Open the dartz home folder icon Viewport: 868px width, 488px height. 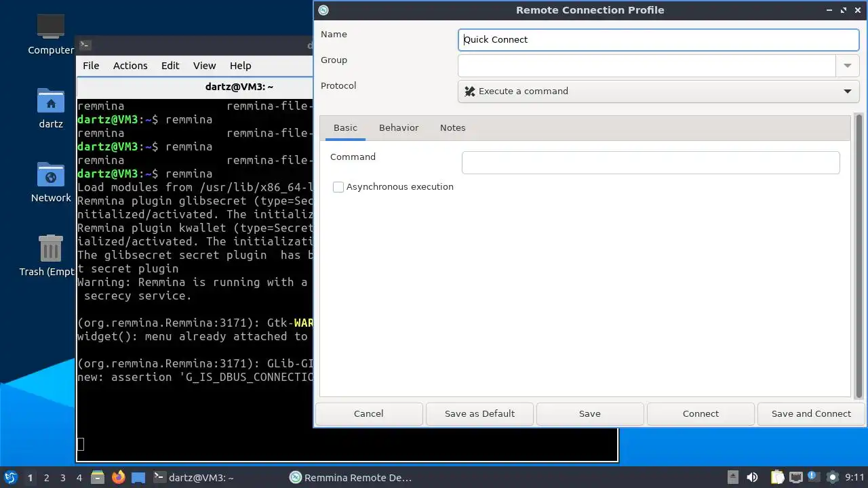click(x=51, y=101)
